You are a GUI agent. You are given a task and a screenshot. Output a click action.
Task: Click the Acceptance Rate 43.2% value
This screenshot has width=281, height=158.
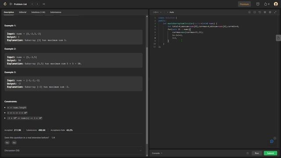[69, 130]
